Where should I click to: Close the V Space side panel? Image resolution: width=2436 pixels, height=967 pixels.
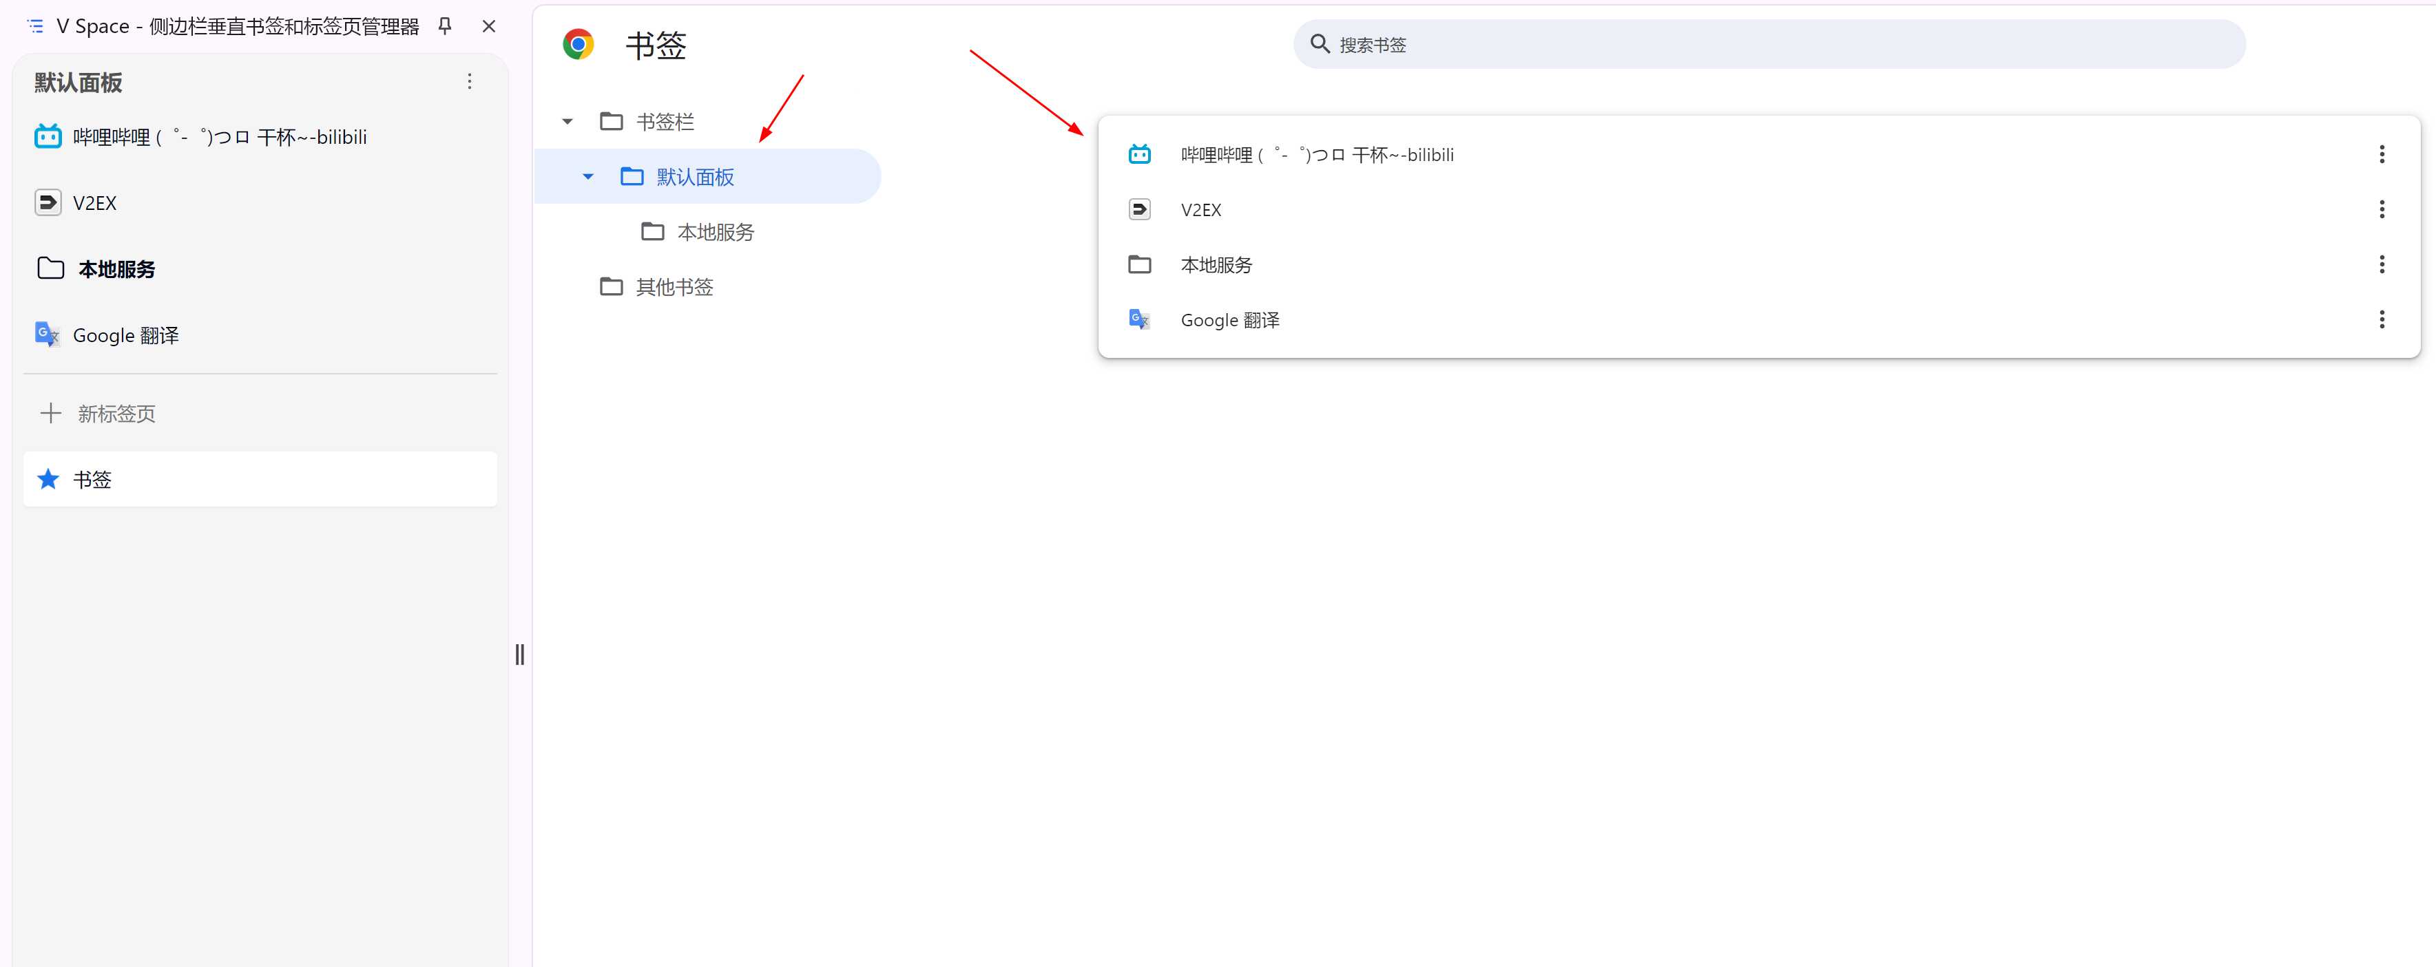[489, 25]
